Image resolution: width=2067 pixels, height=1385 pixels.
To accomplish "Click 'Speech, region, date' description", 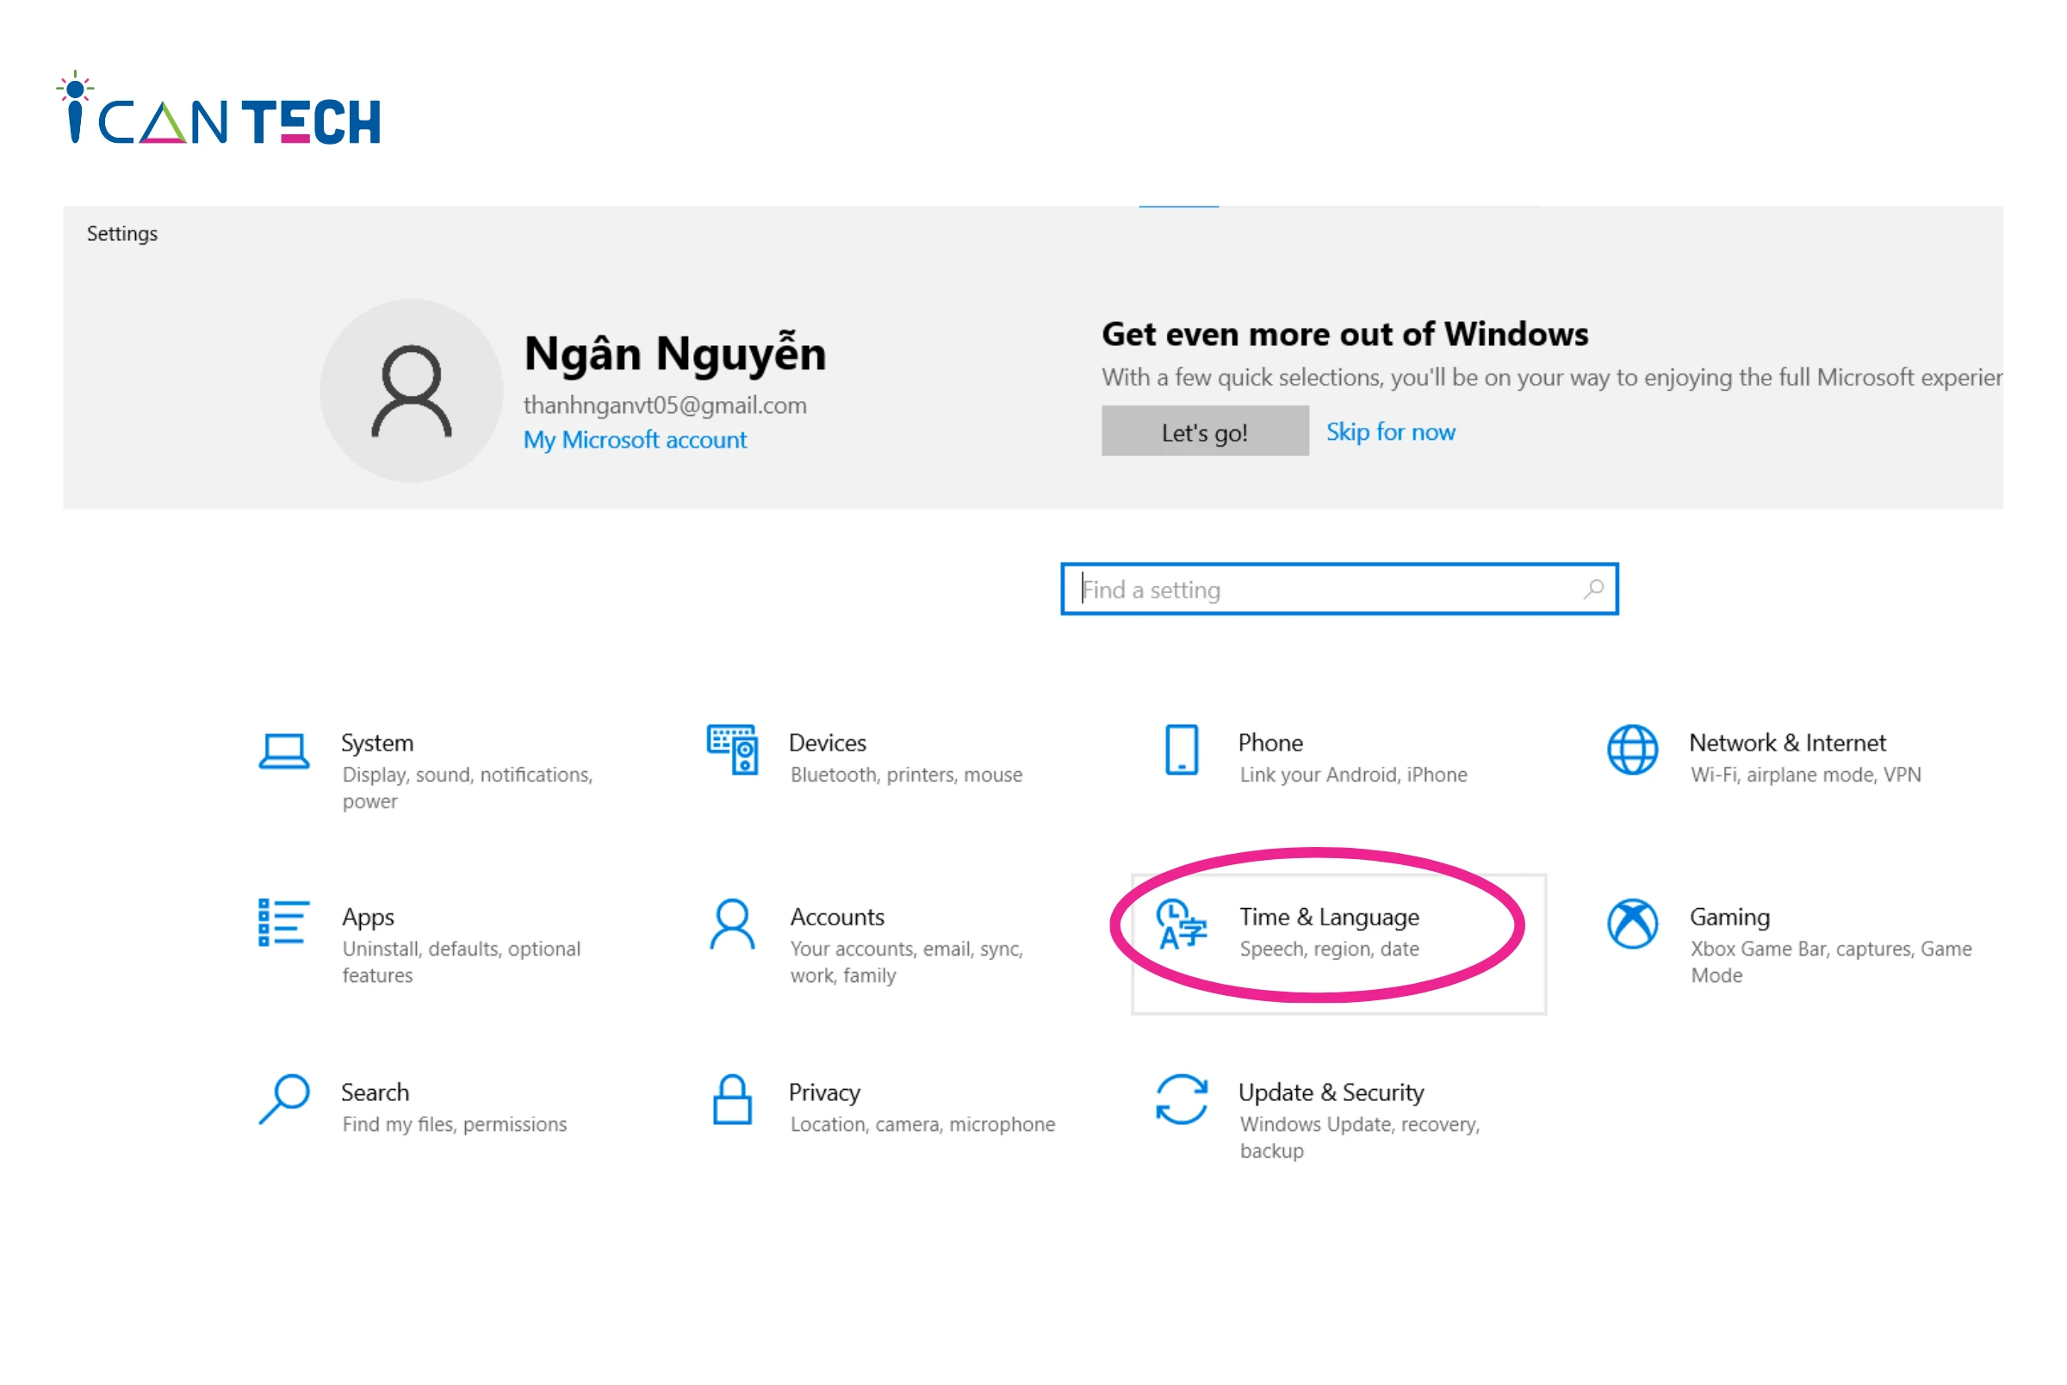I will pos(1329,949).
